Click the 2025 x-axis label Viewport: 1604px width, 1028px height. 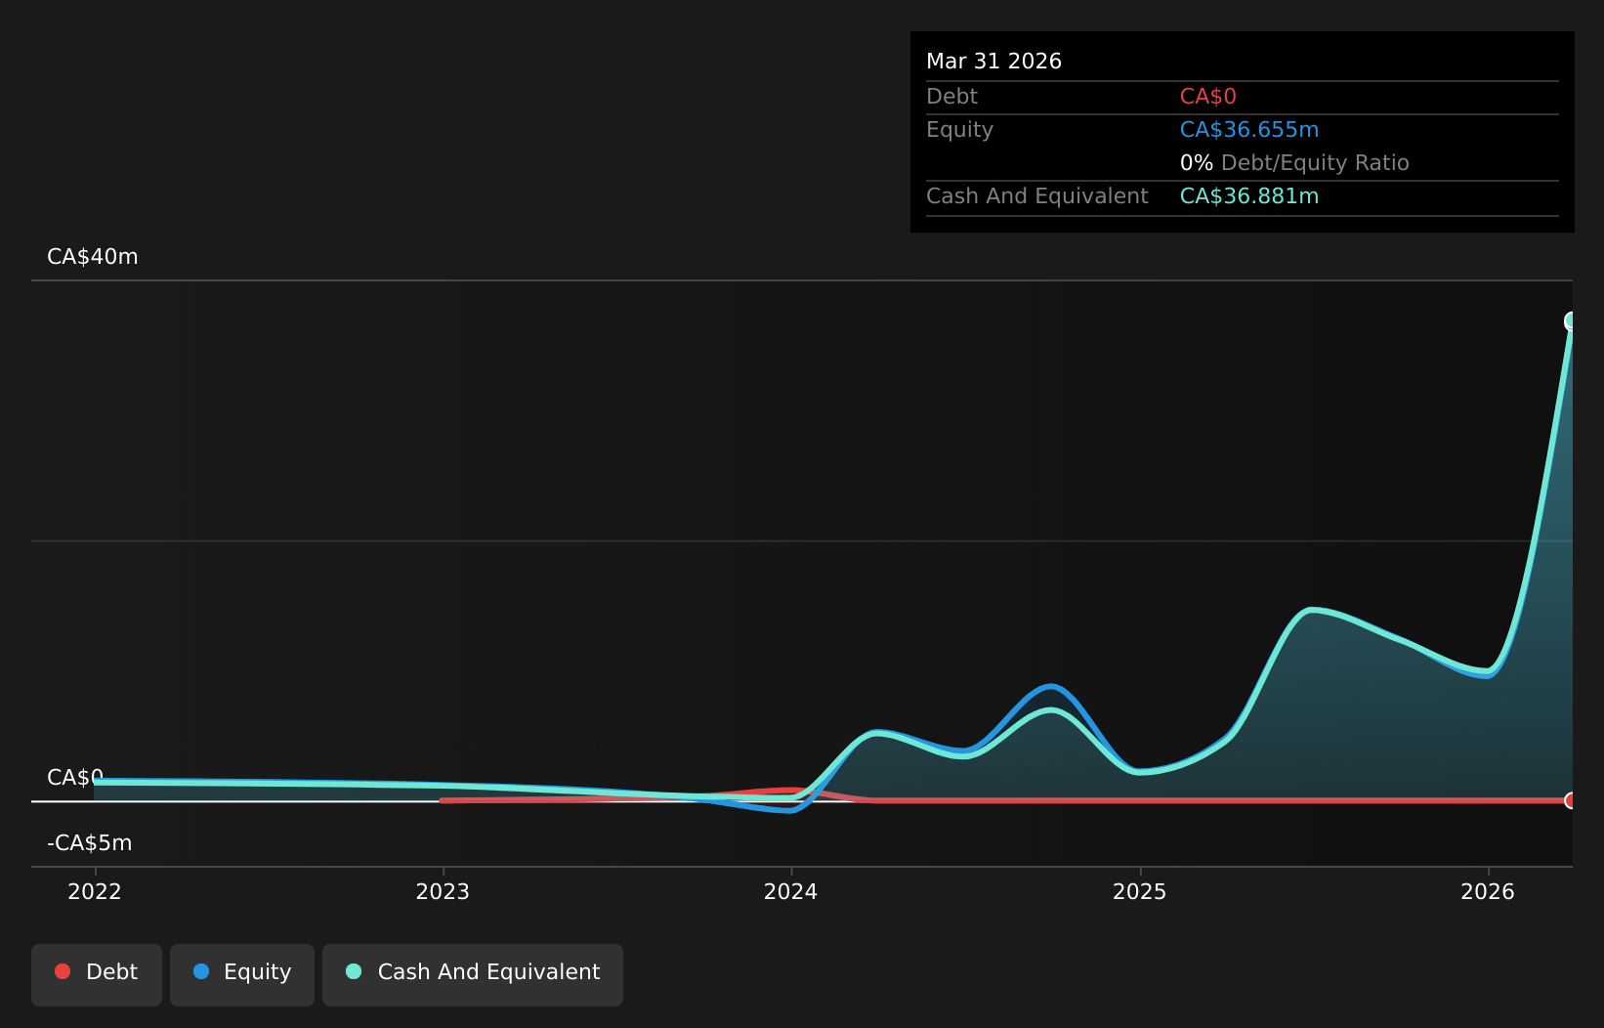coord(1140,891)
